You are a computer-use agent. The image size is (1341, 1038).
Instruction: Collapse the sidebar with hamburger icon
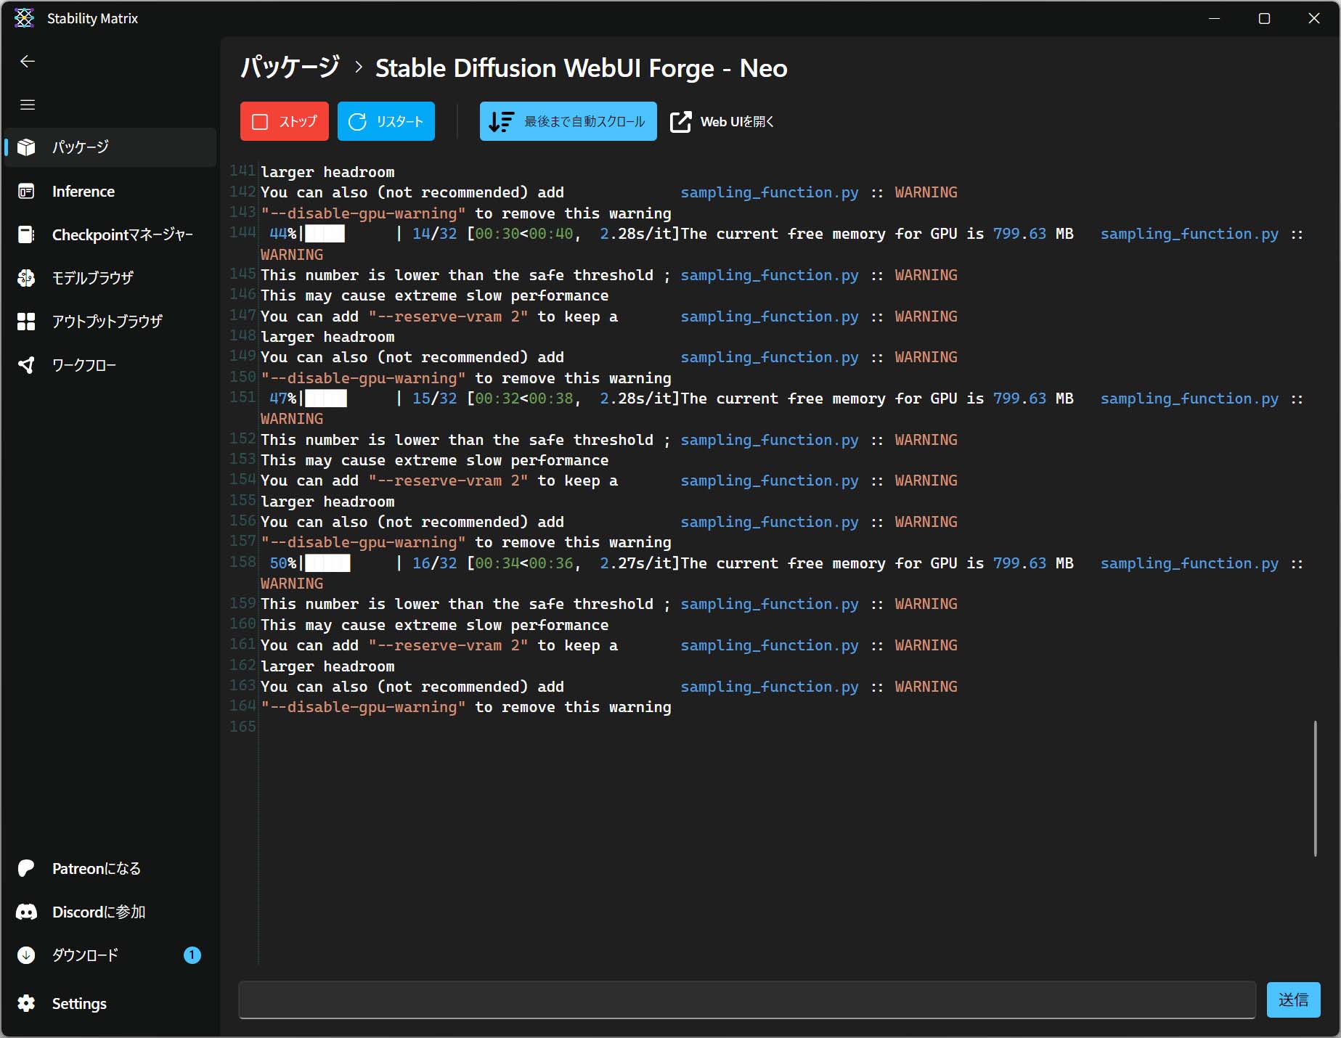[x=28, y=105]
